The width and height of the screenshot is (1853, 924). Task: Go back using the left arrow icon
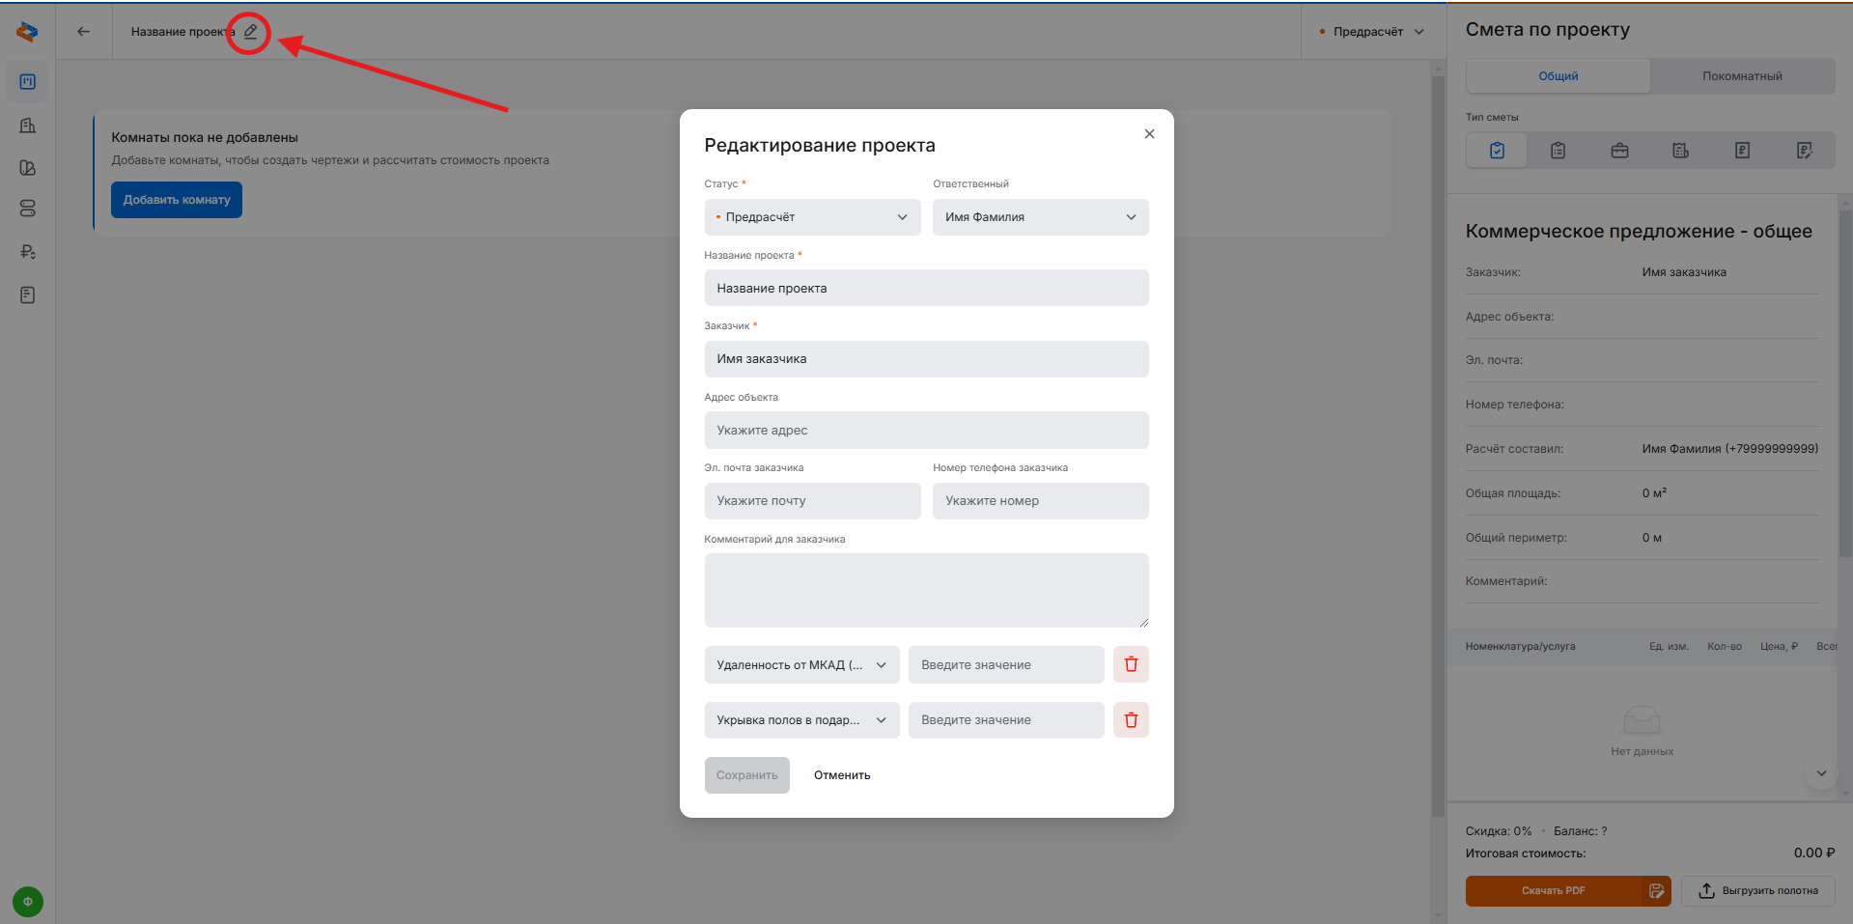[84, 32]
